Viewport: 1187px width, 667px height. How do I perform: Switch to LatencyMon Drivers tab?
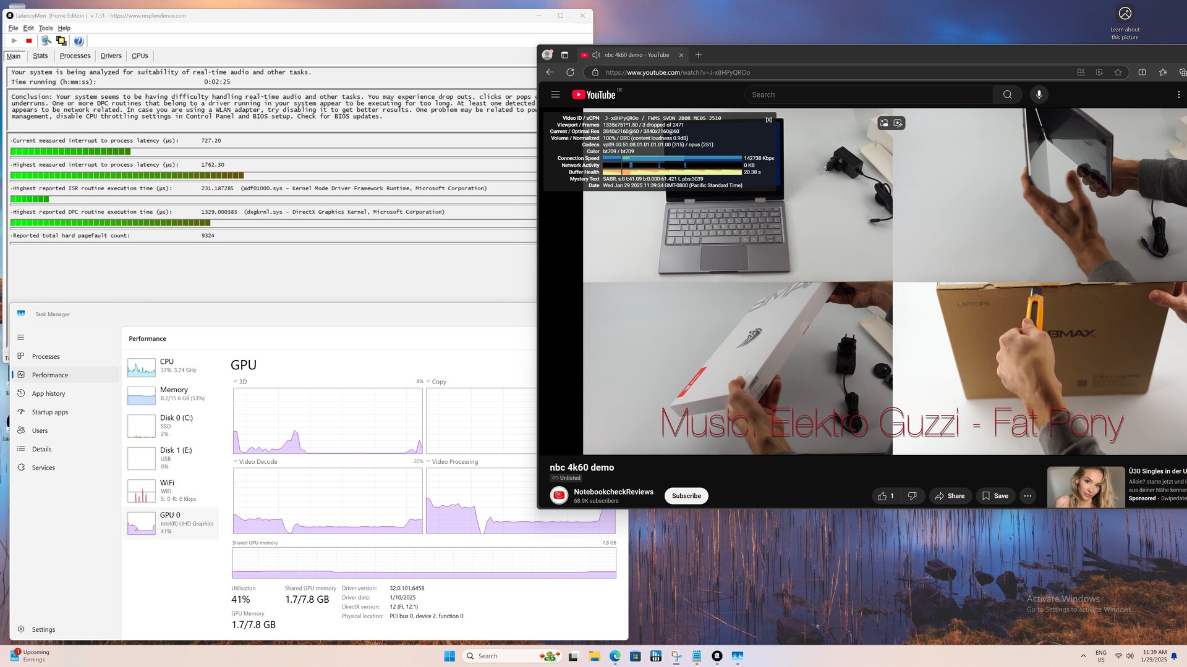tap(111, 56)
